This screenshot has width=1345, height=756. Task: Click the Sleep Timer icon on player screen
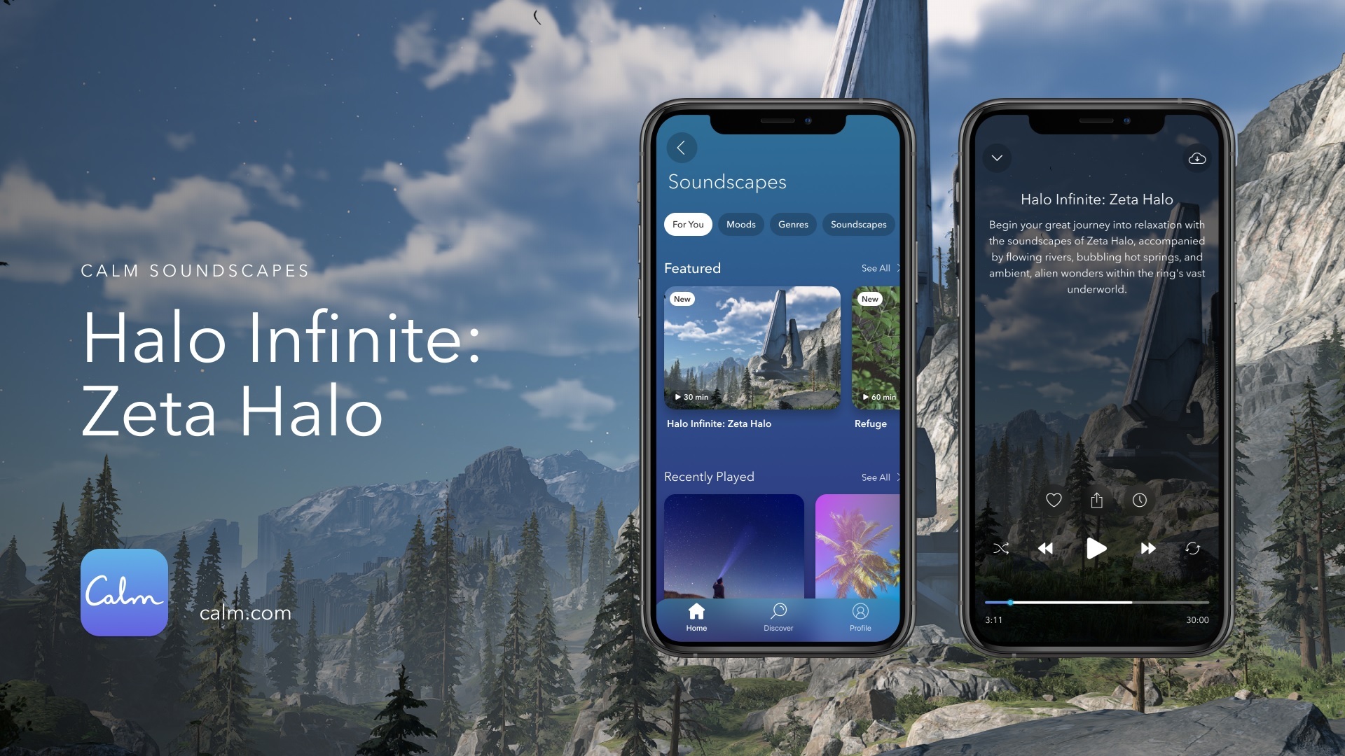click(1138, 499)
